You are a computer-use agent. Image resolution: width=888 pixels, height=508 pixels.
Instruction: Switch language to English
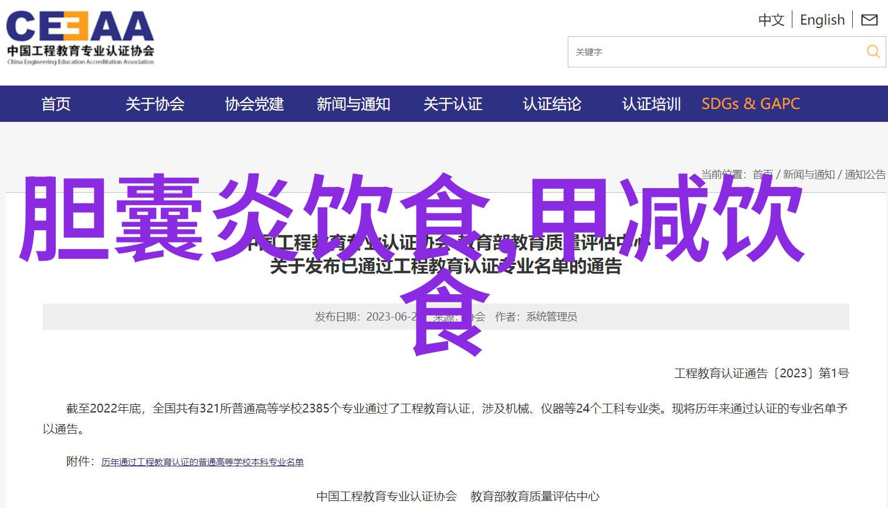822,20
